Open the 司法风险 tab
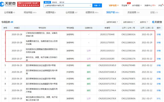The image size is (164, 102). 30,13
